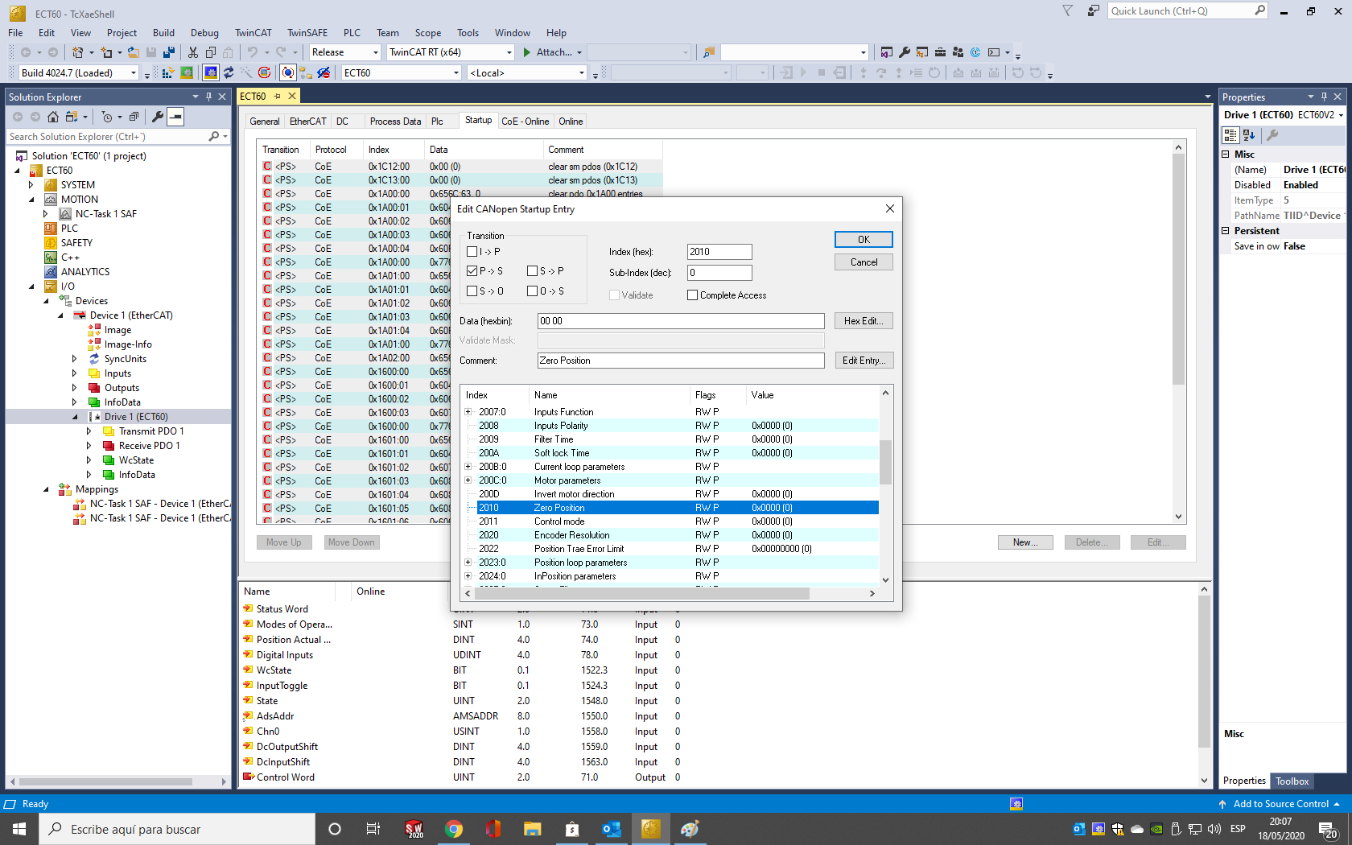Screen dimensions: 1352x845
Task: Switch to the EtherCAT tab
Action: (308, 122)
